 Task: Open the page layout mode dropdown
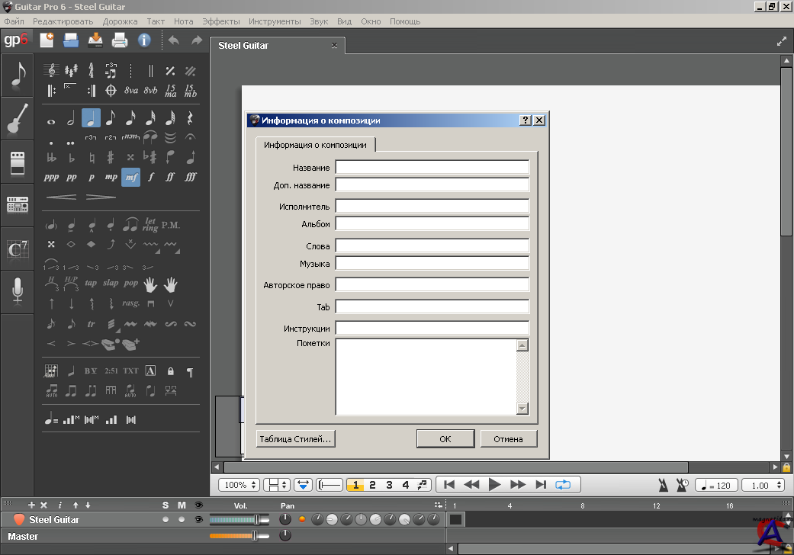pos(276,485)
